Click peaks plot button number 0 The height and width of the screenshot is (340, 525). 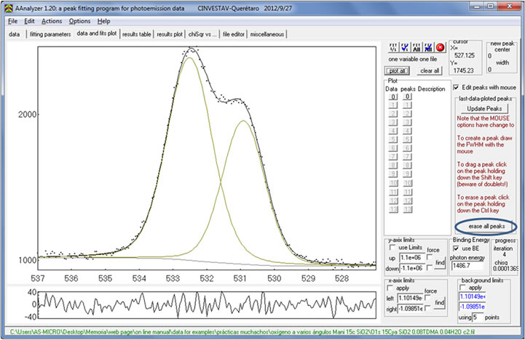tap(408, 97)
